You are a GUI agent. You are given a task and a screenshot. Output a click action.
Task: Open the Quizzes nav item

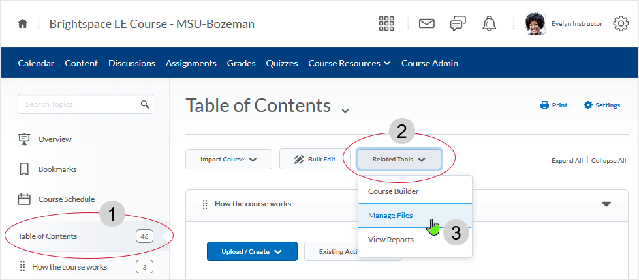pos(281,63)
